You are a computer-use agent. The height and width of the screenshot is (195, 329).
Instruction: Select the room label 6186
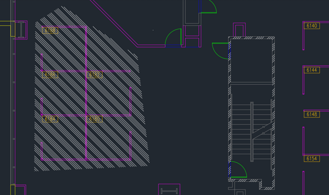[x=50, y=75]
